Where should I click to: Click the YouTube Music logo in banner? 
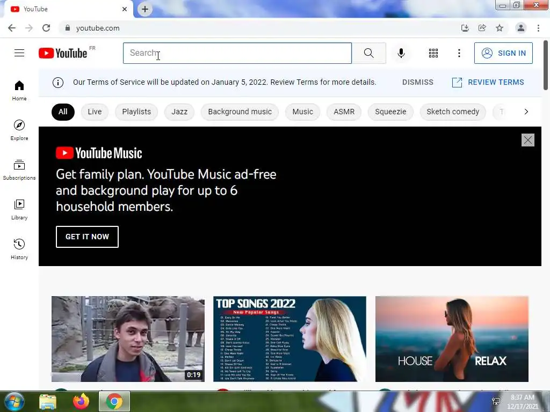click(x=99, y=153)
